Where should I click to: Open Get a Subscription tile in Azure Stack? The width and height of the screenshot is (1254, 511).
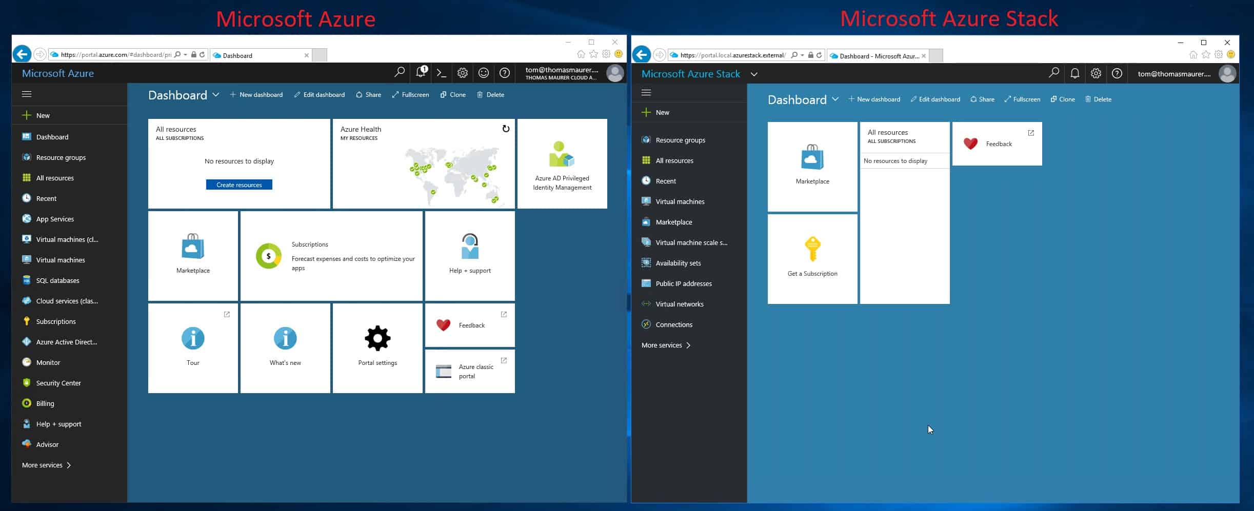(812, 259)
